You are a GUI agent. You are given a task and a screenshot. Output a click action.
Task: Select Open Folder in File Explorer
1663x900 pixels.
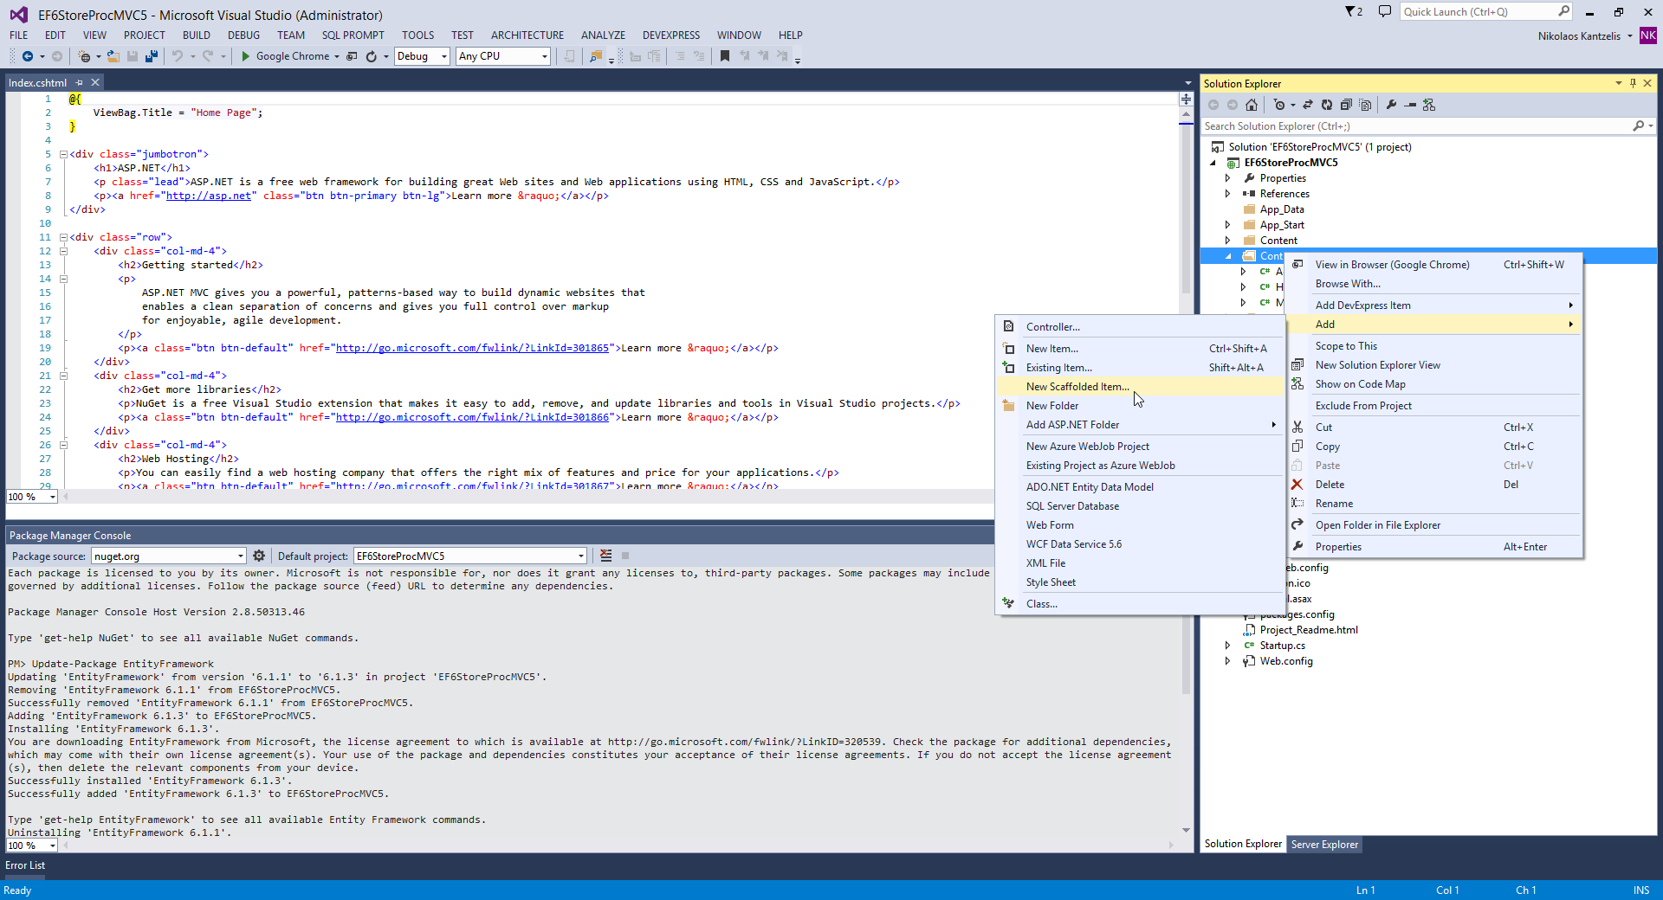(1434, 525)
